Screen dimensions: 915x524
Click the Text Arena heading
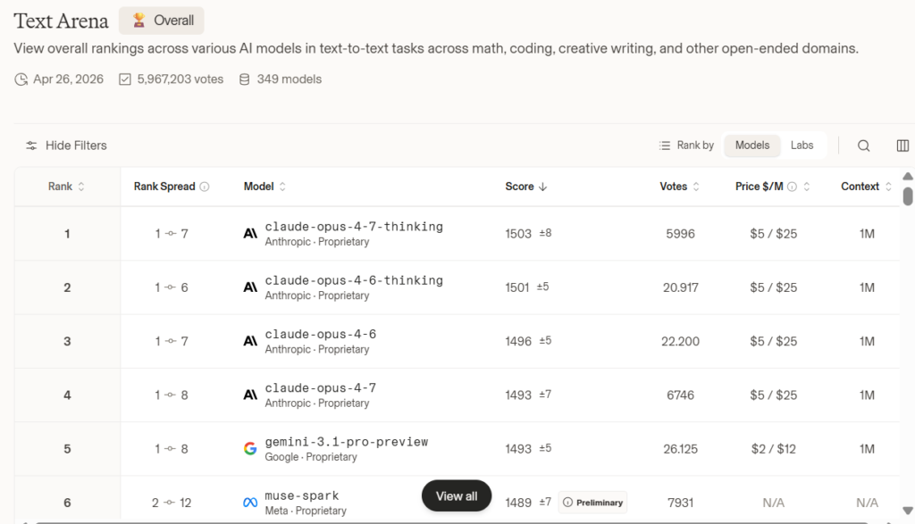tap(62, 21)
